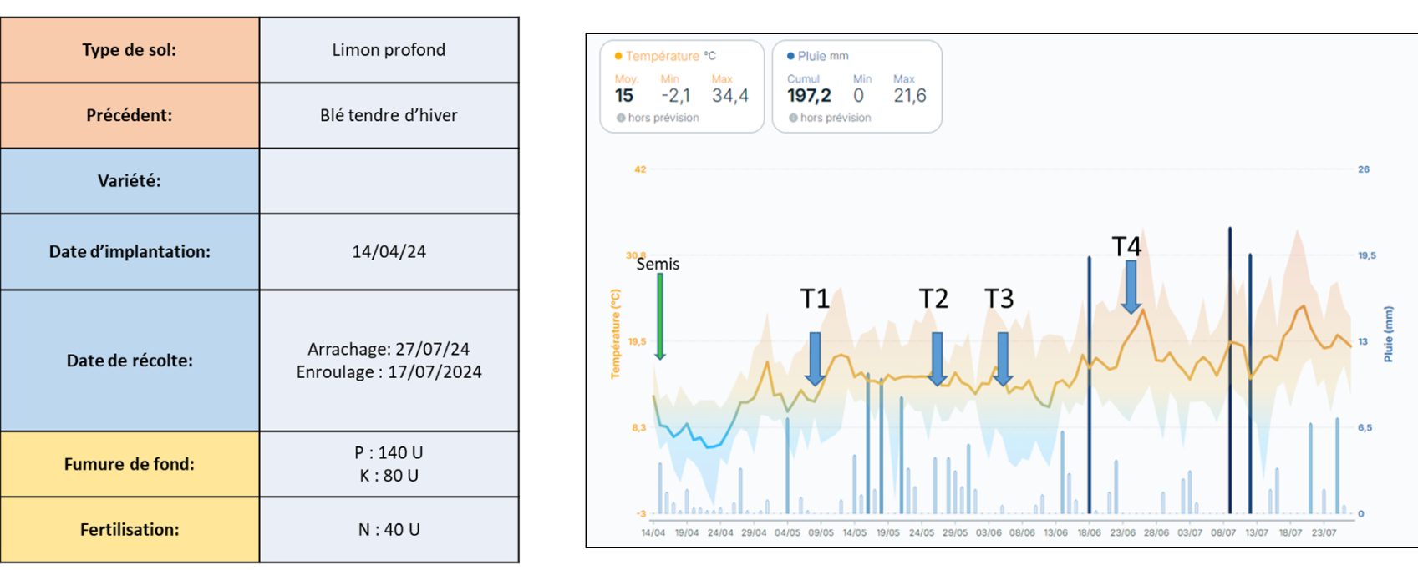Toggle the Pluie mm series legend label
The image size is (1418, 570).
[822, 56]
